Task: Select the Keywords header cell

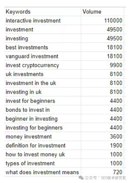Action: 43,12
